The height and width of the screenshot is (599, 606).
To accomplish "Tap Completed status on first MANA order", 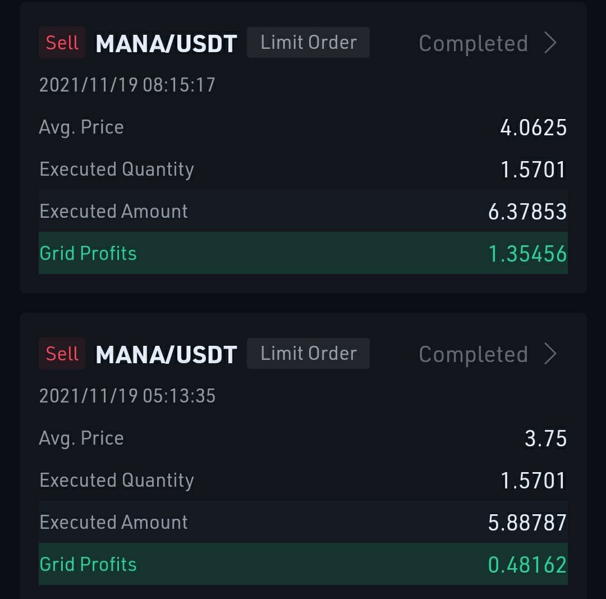I will tap(474, 43).
